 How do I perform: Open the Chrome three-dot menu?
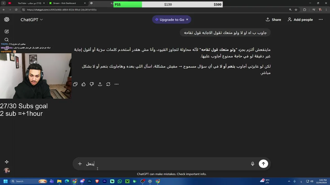tap(326, 10)
